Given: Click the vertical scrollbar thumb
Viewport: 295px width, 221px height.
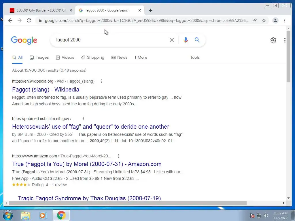Looking at the screenshot, I should tap(288, 56).
